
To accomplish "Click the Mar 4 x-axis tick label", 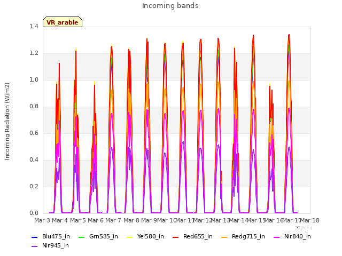I will [x=60, y=220].
